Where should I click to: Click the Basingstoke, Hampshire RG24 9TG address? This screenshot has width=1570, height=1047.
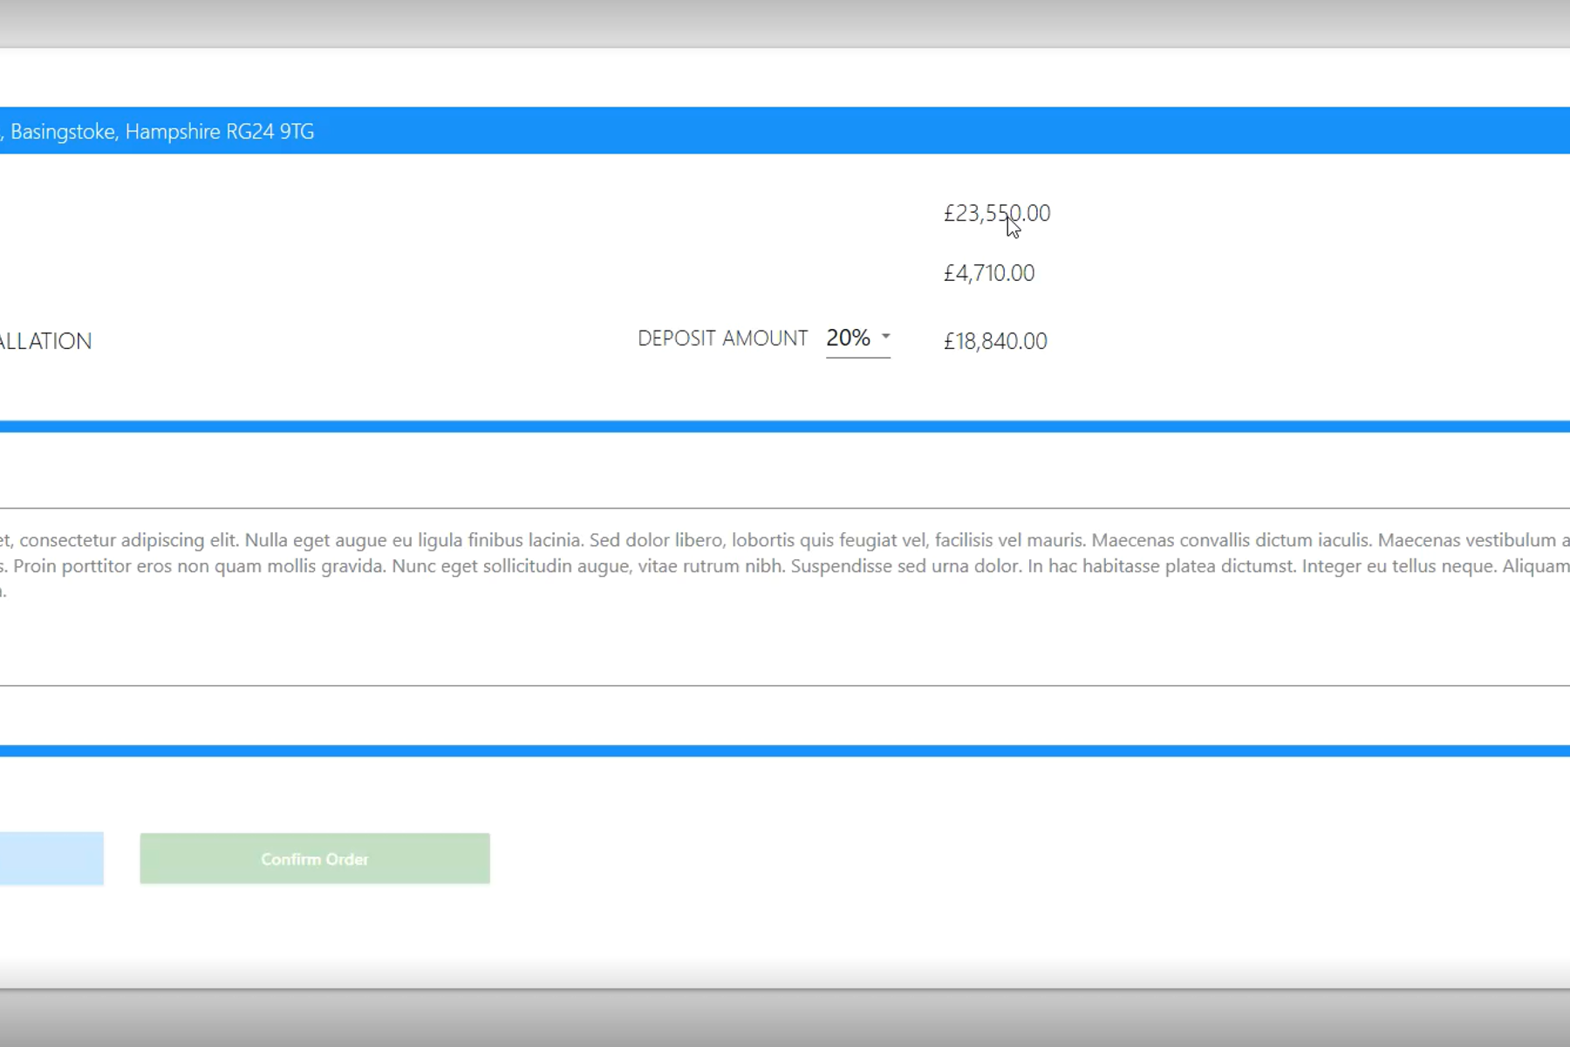click(x=161, y=132)
